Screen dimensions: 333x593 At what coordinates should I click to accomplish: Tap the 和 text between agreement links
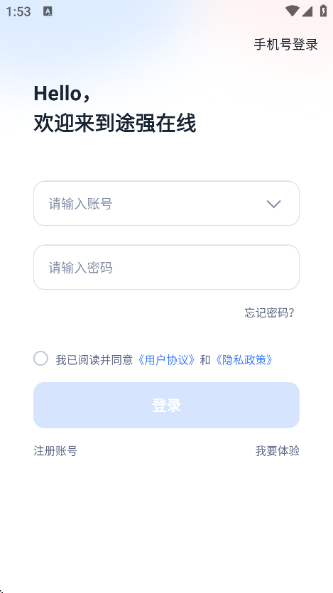pos(205,360)
